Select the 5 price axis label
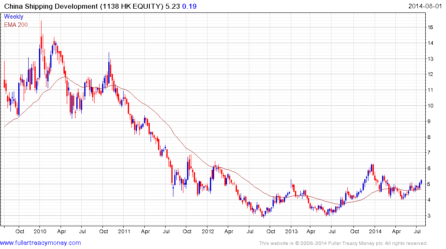 (x=429, y=184)
